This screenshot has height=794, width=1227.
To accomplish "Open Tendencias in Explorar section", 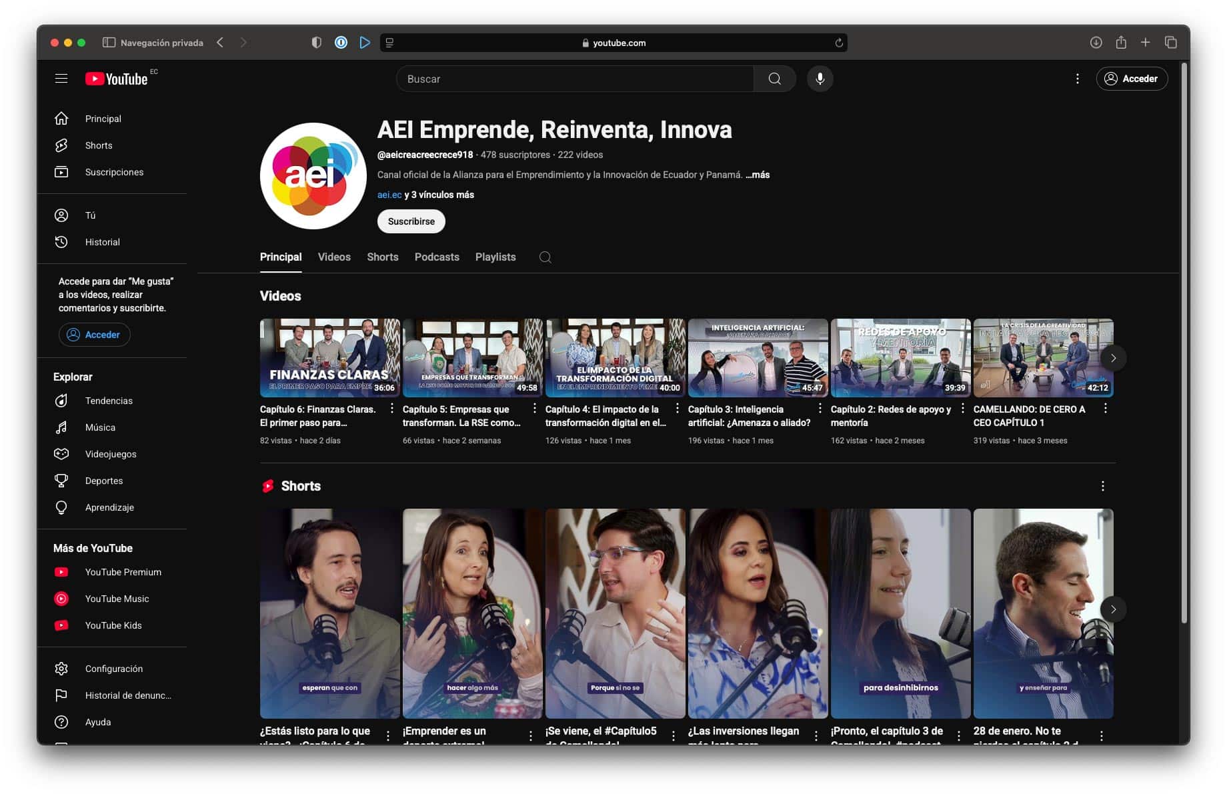I will click(x=108, y=401).
